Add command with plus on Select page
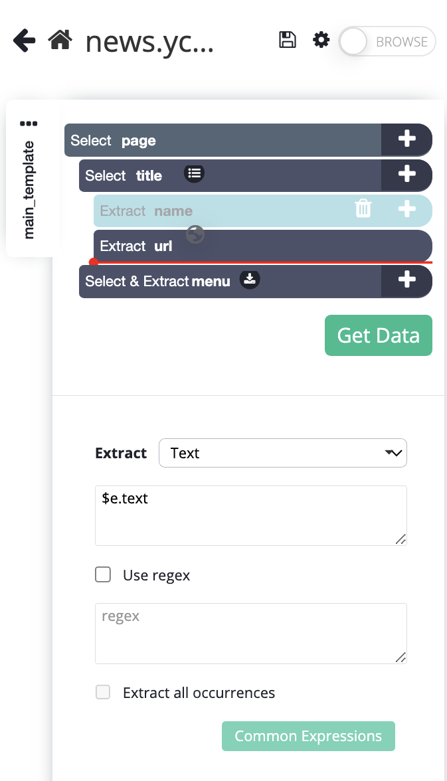The image size is (447, 781). coord(406,139)
